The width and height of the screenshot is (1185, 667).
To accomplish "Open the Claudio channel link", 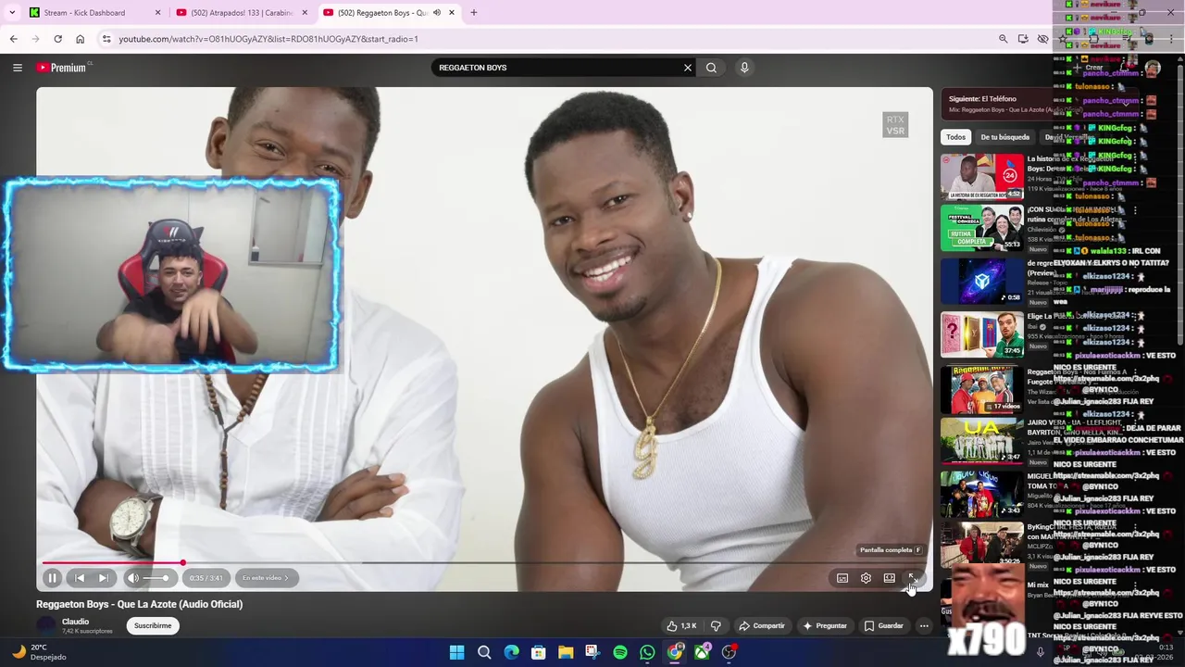I will coord(75,622).
